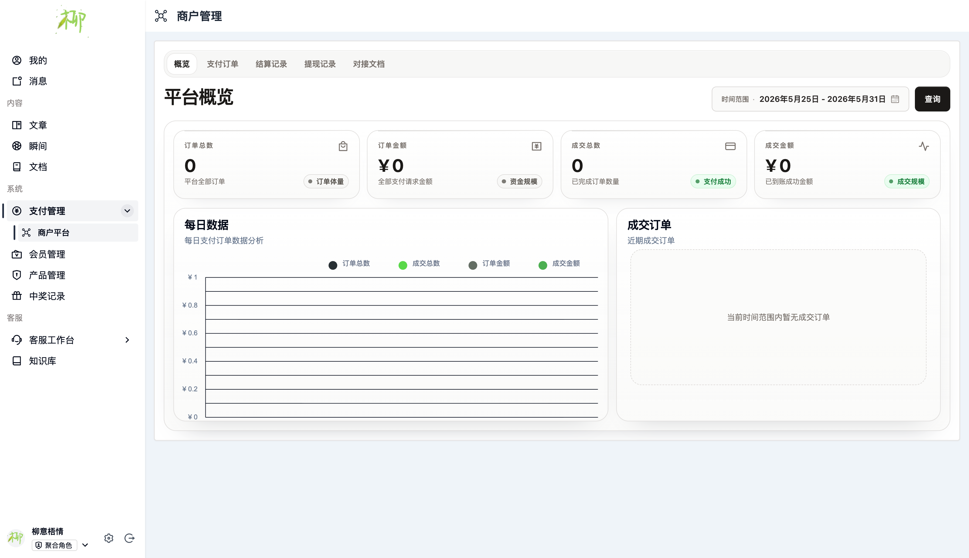
Task: Switch to the 对接文档 tab
Action: click(x=369, y=64)
